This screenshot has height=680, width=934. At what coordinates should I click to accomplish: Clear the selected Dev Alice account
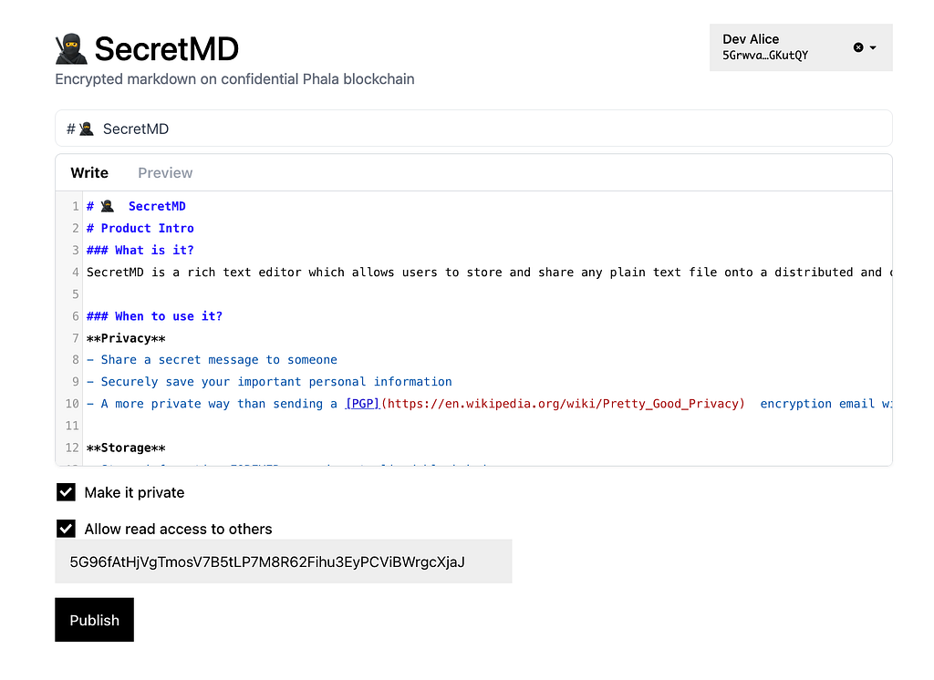(x=857, y=47)
